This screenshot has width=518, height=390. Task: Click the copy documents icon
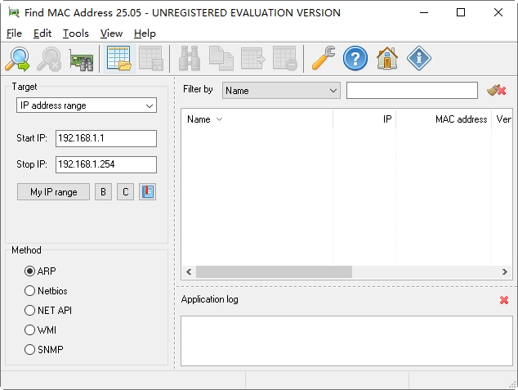click(221, 59)
